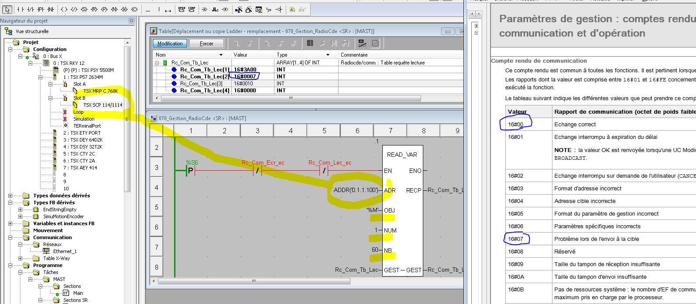Close the Navigateur du projet panel
The height and width of the screenshot is (304, 696).
pos(131,20)
